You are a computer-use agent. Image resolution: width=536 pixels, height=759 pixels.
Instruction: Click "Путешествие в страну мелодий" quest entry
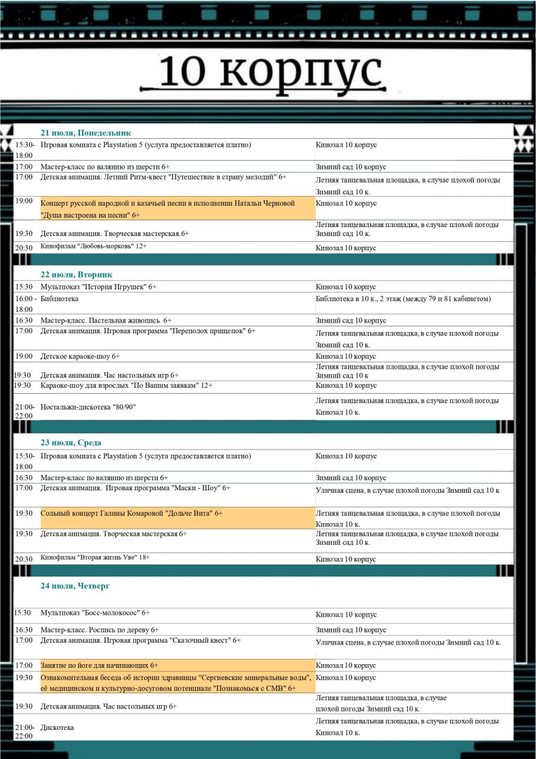(163, 177)
